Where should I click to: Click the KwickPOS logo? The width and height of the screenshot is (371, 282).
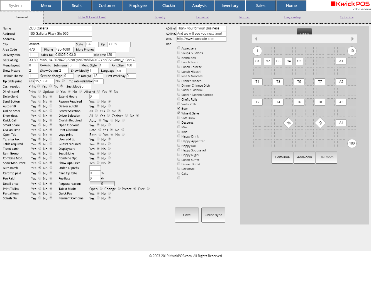coord(350,4)
